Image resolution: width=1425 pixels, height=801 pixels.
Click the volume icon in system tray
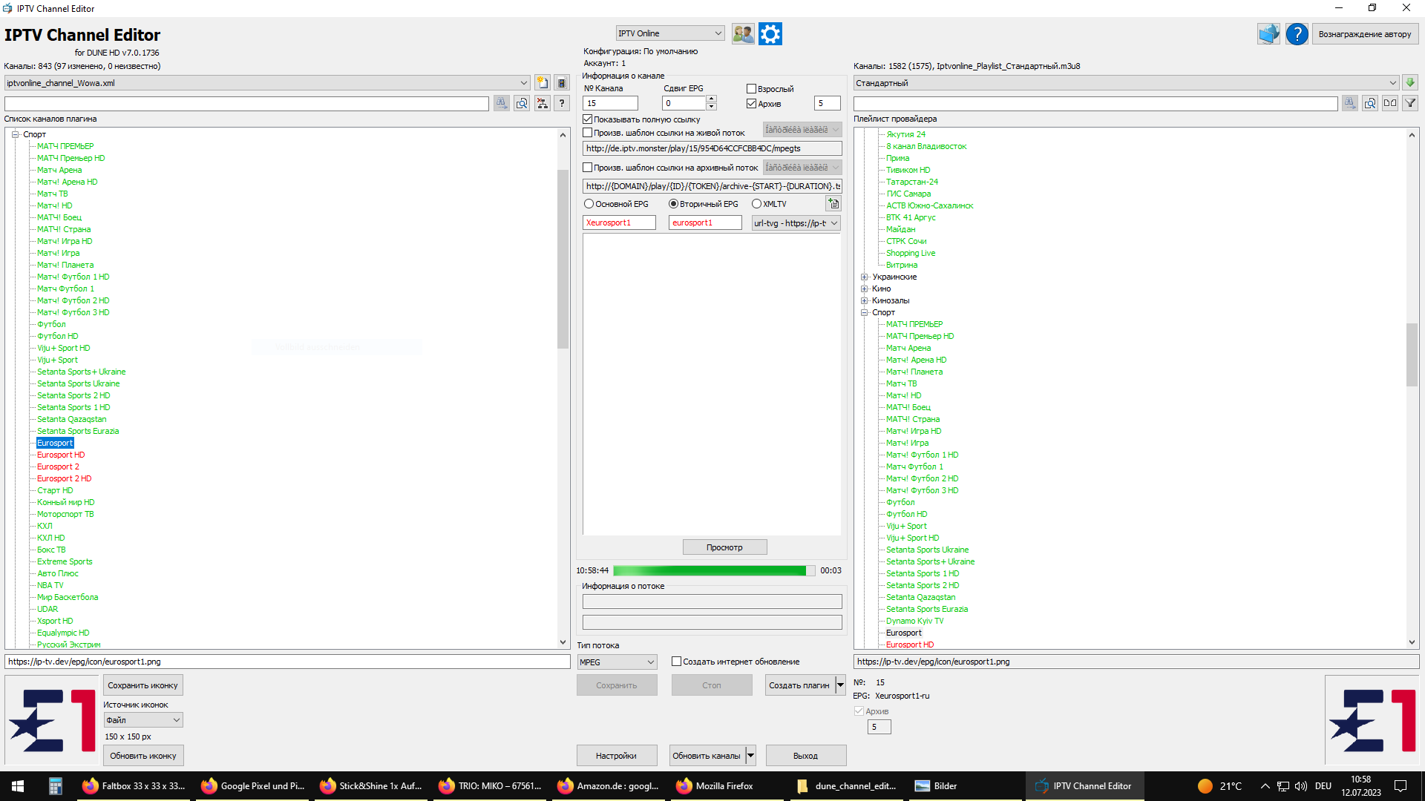[x=1301, y=786]
